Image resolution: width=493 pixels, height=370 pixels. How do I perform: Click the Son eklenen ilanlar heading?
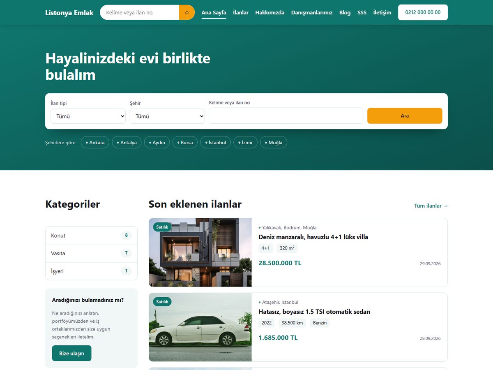[x=195, y=204]
